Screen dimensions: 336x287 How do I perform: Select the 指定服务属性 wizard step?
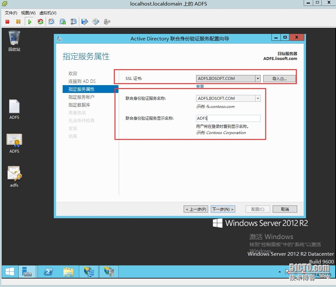(90, 89)
